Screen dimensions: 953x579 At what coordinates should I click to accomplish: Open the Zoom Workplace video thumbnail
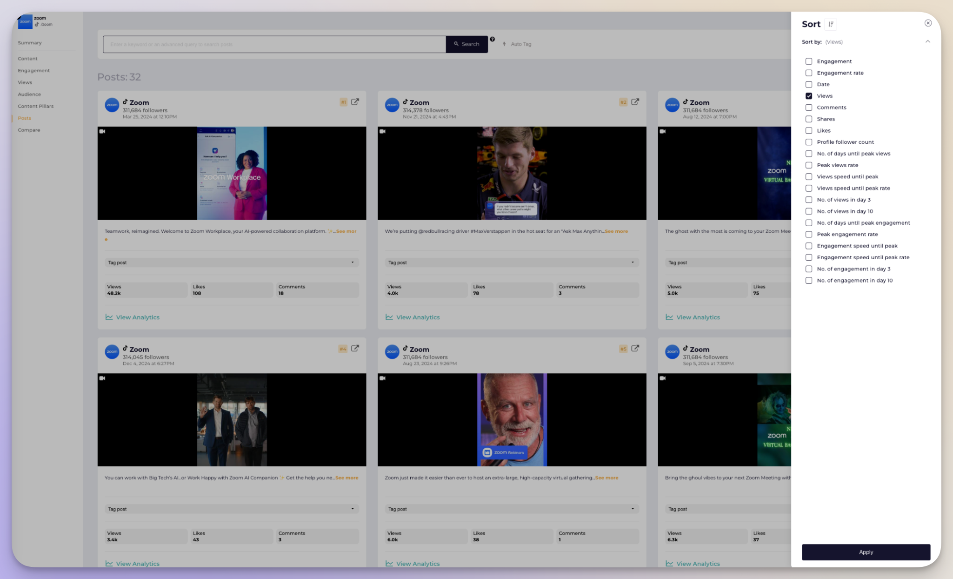[232, 173]
